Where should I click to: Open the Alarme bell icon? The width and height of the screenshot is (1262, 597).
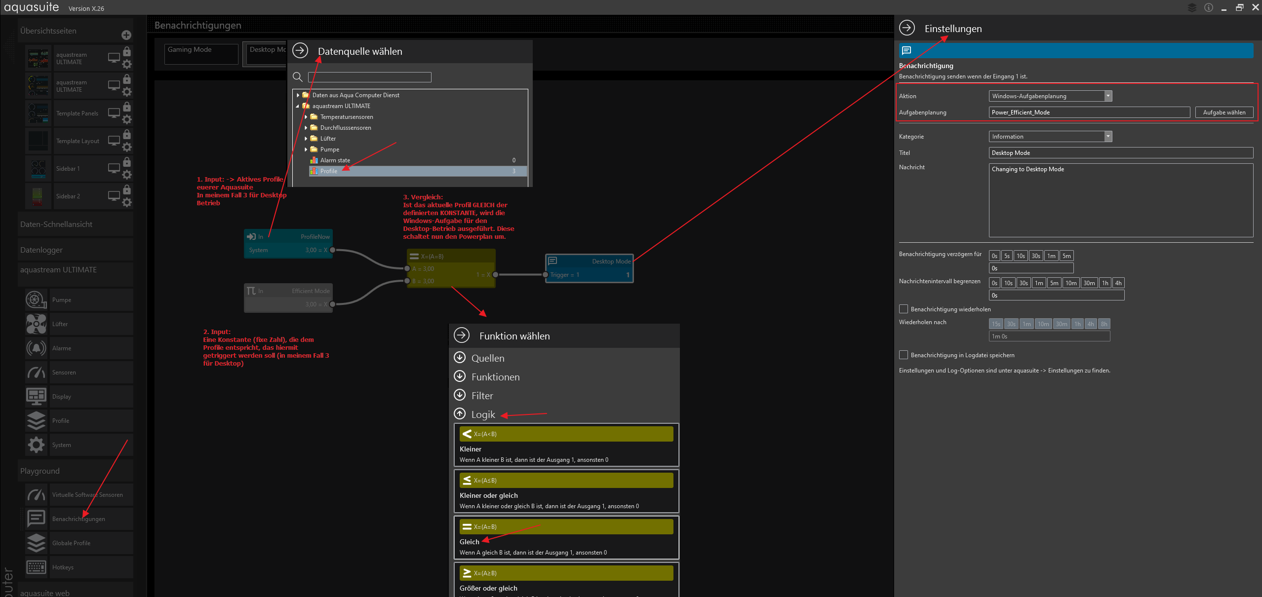(36, 348)
